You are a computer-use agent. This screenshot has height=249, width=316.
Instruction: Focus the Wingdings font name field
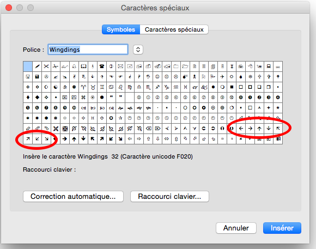tap(88, 50)
